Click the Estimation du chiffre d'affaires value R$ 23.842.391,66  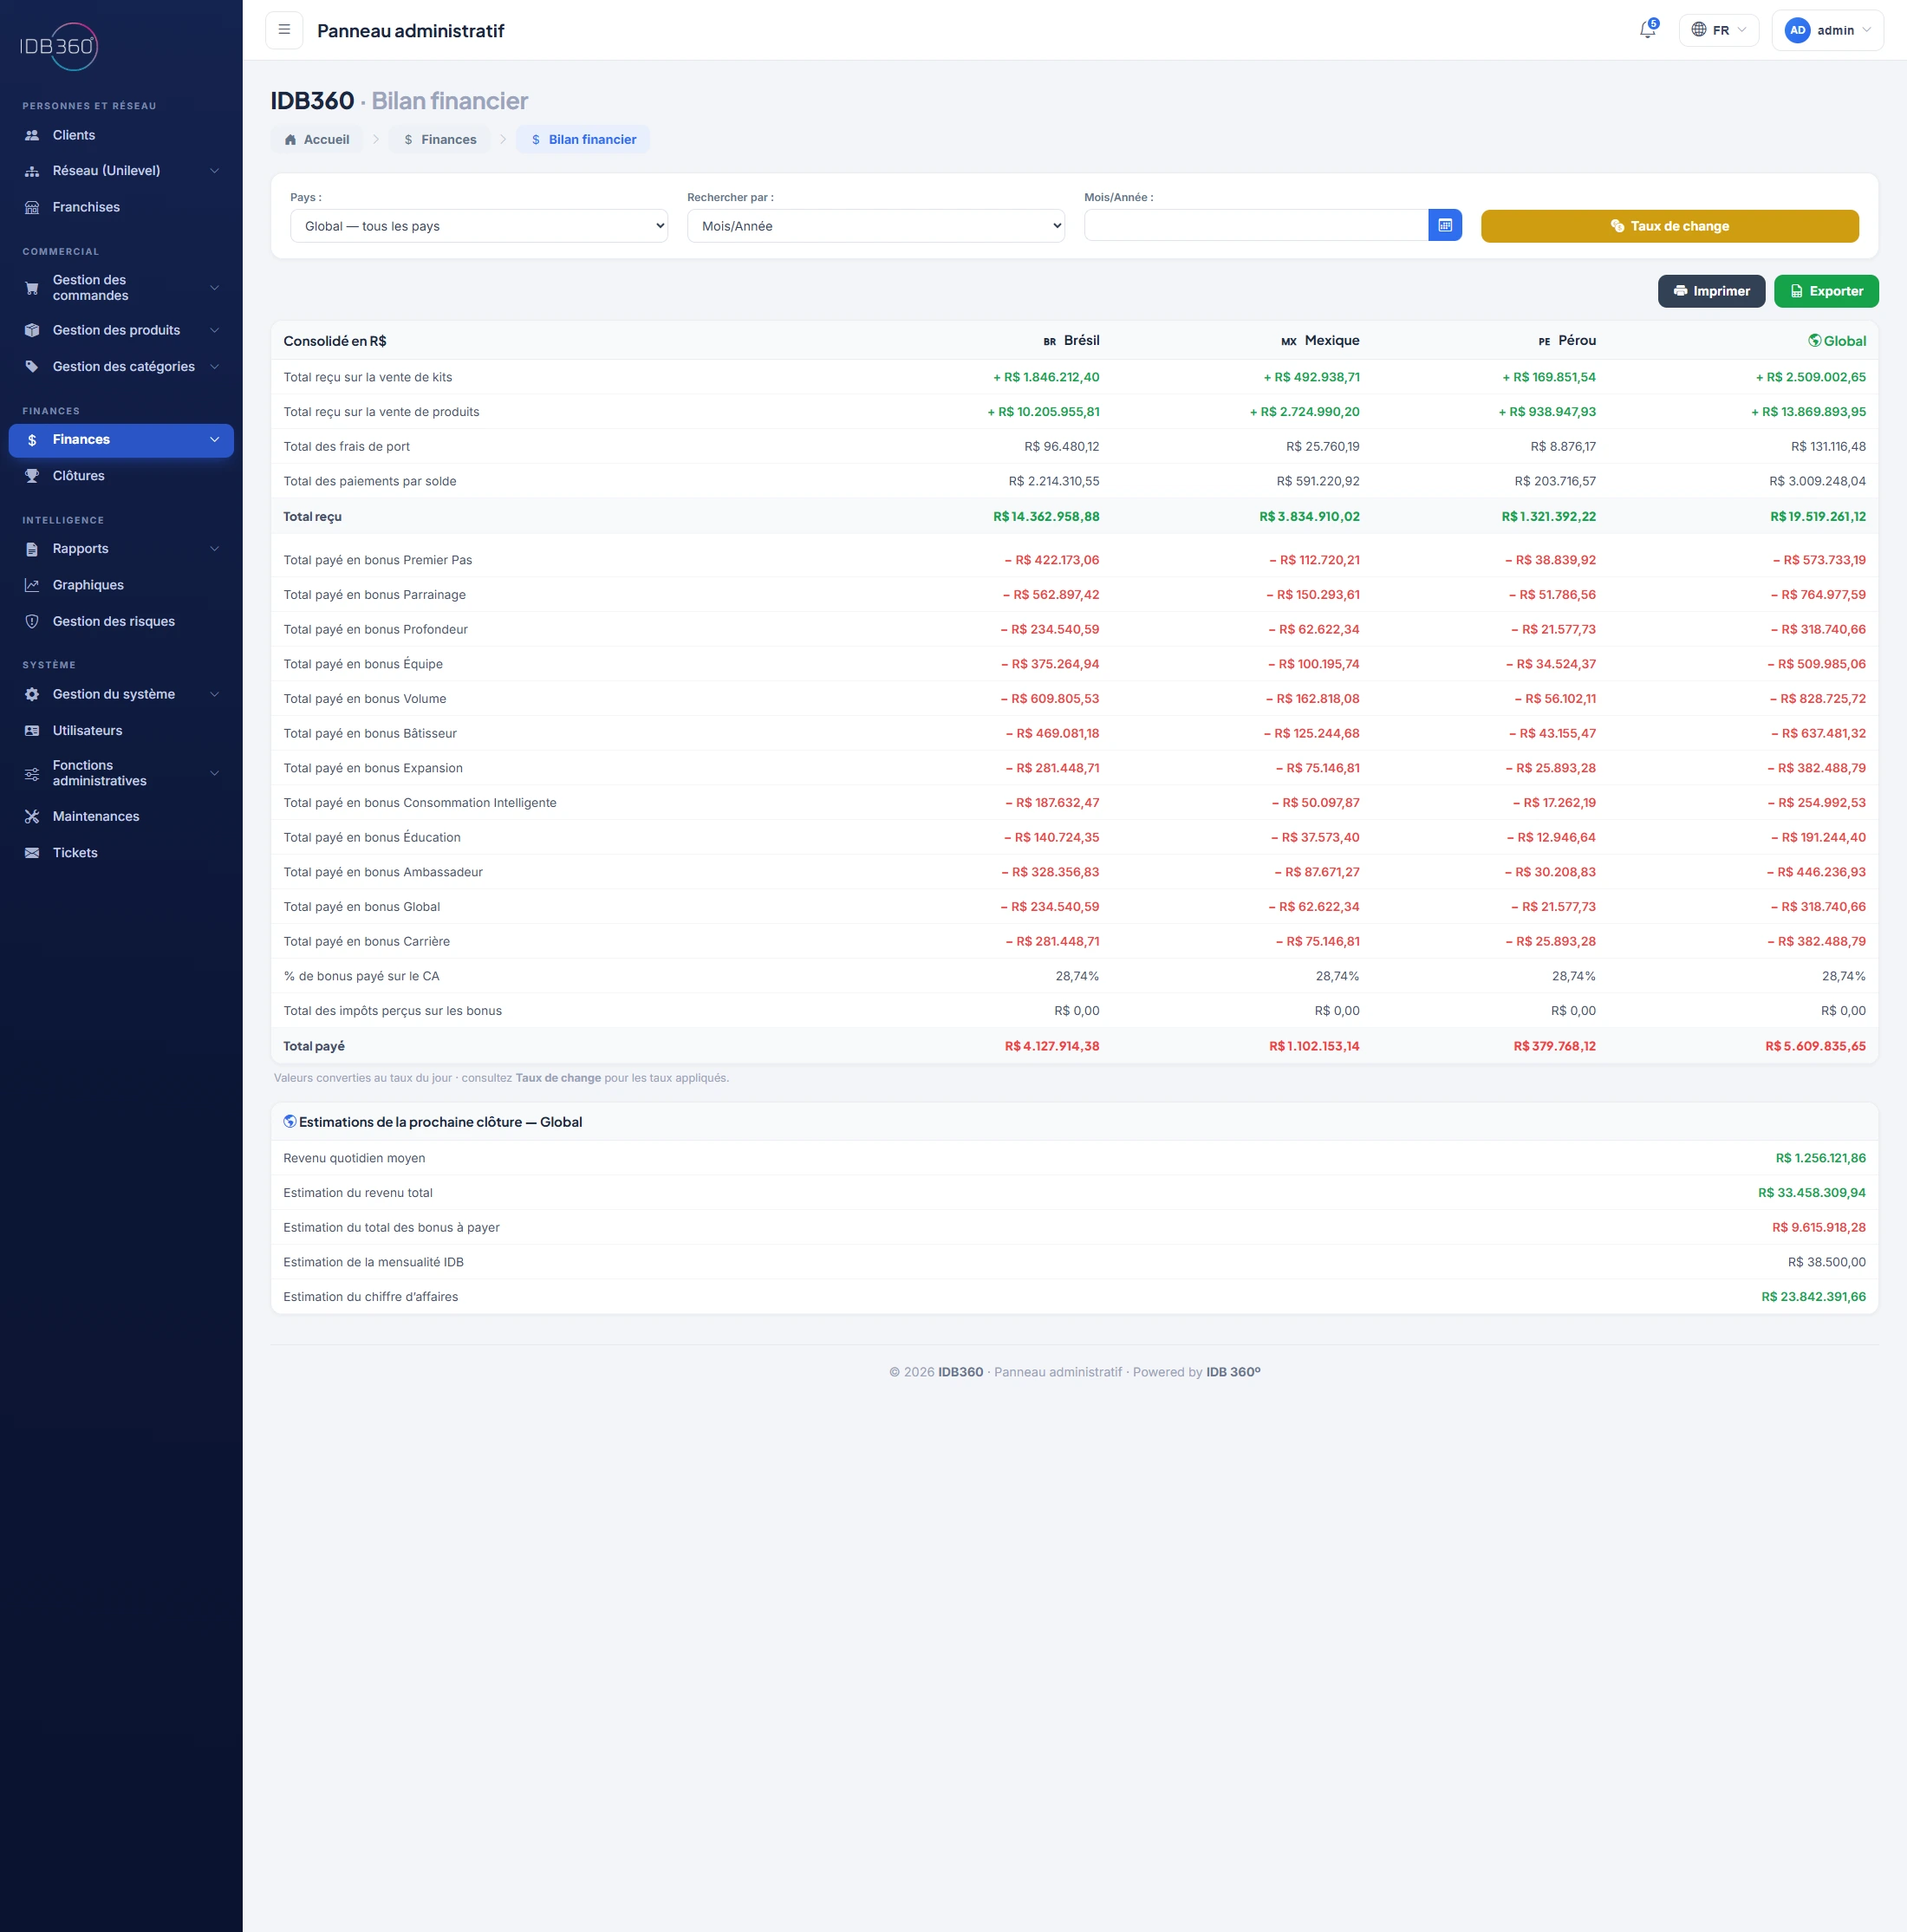point(1813,1297)
